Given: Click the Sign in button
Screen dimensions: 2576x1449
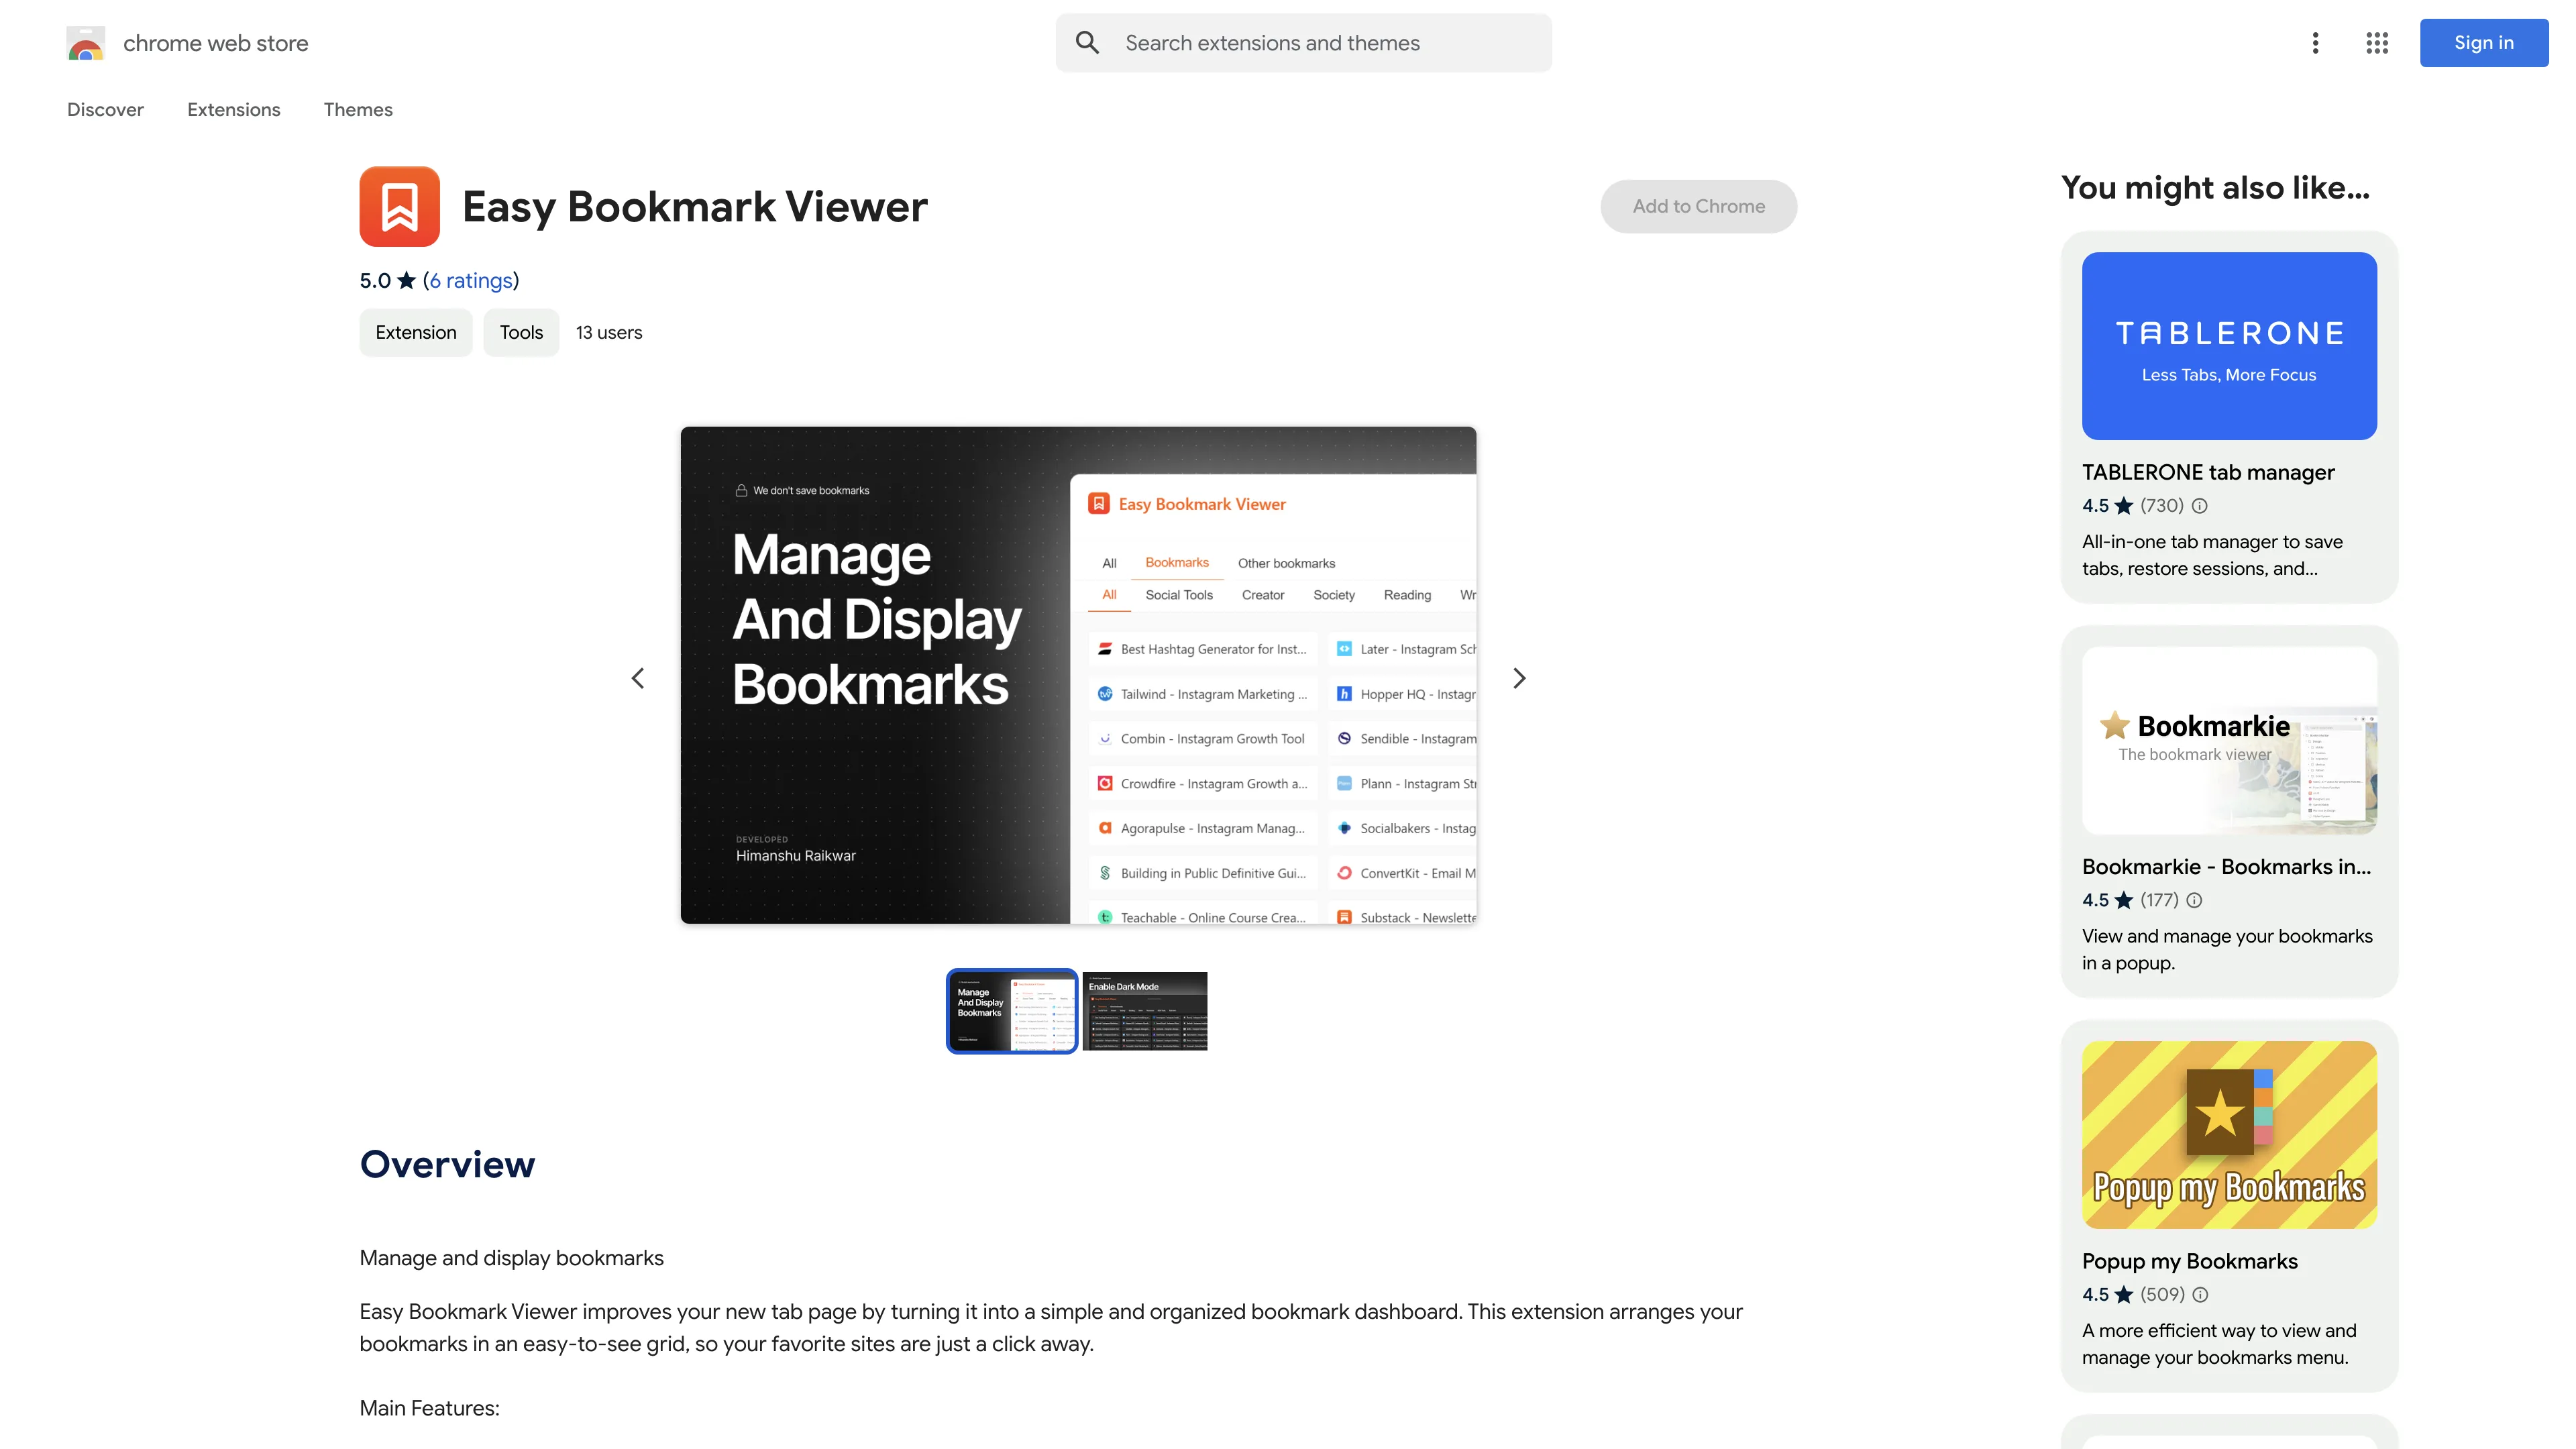Looking at the screenshot, I should click(x=2484, y=43).
